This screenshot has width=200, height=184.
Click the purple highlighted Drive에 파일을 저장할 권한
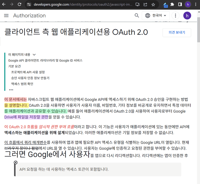pos(26,117)
